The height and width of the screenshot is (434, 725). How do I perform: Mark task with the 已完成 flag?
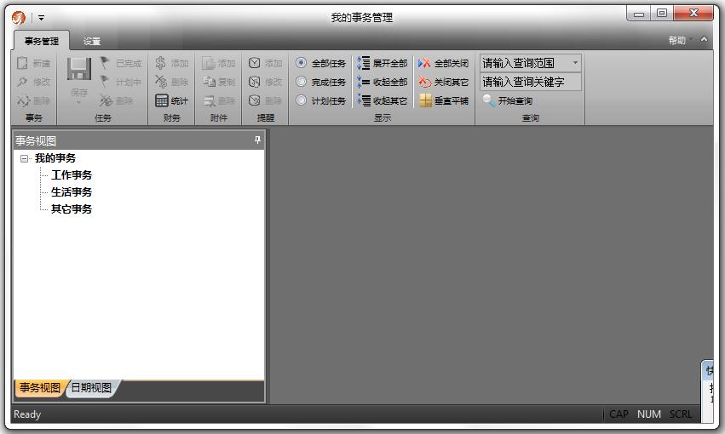click(x=105, y=63)
